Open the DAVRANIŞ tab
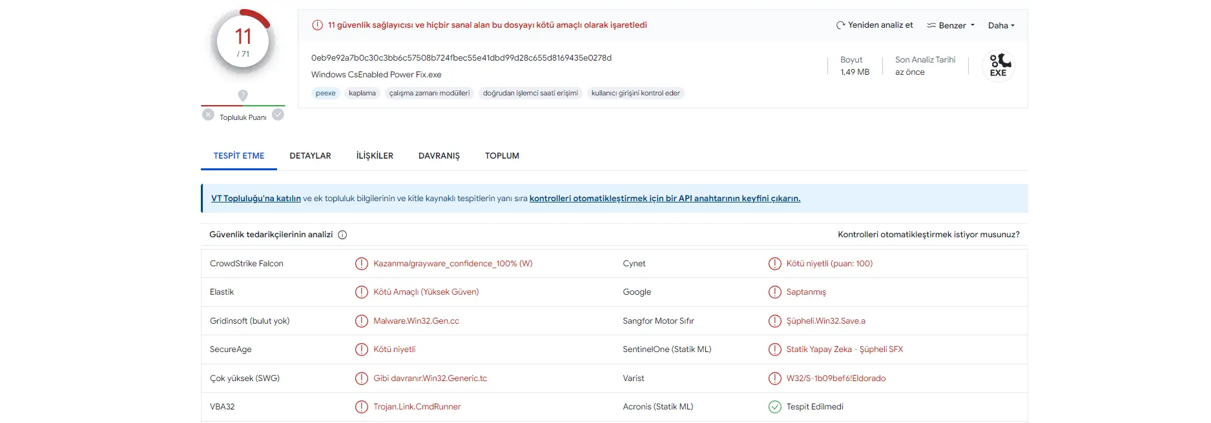 point(439,155)
